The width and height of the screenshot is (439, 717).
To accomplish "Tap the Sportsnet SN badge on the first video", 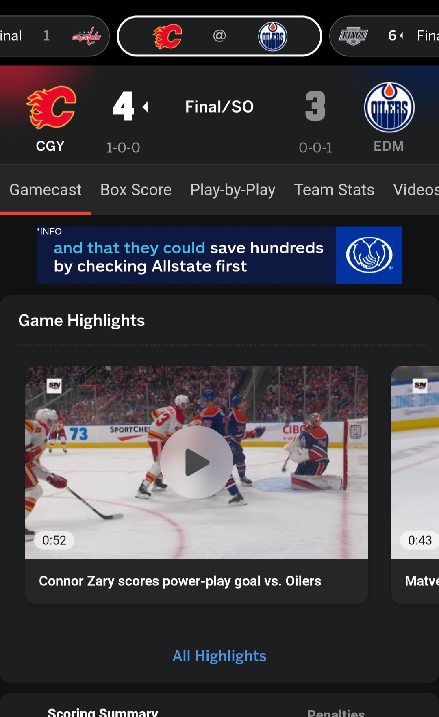I will tap(54, 385).
